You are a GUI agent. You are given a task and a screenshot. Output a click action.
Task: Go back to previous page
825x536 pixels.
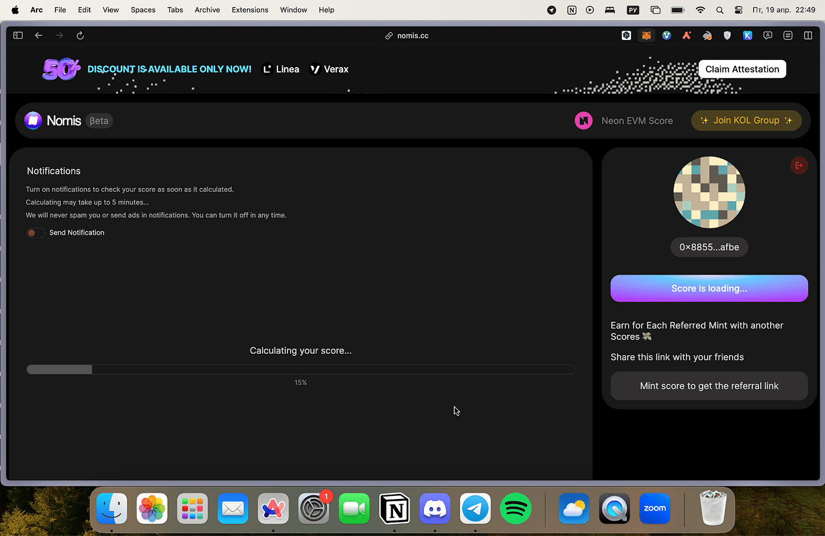point(39,35)
